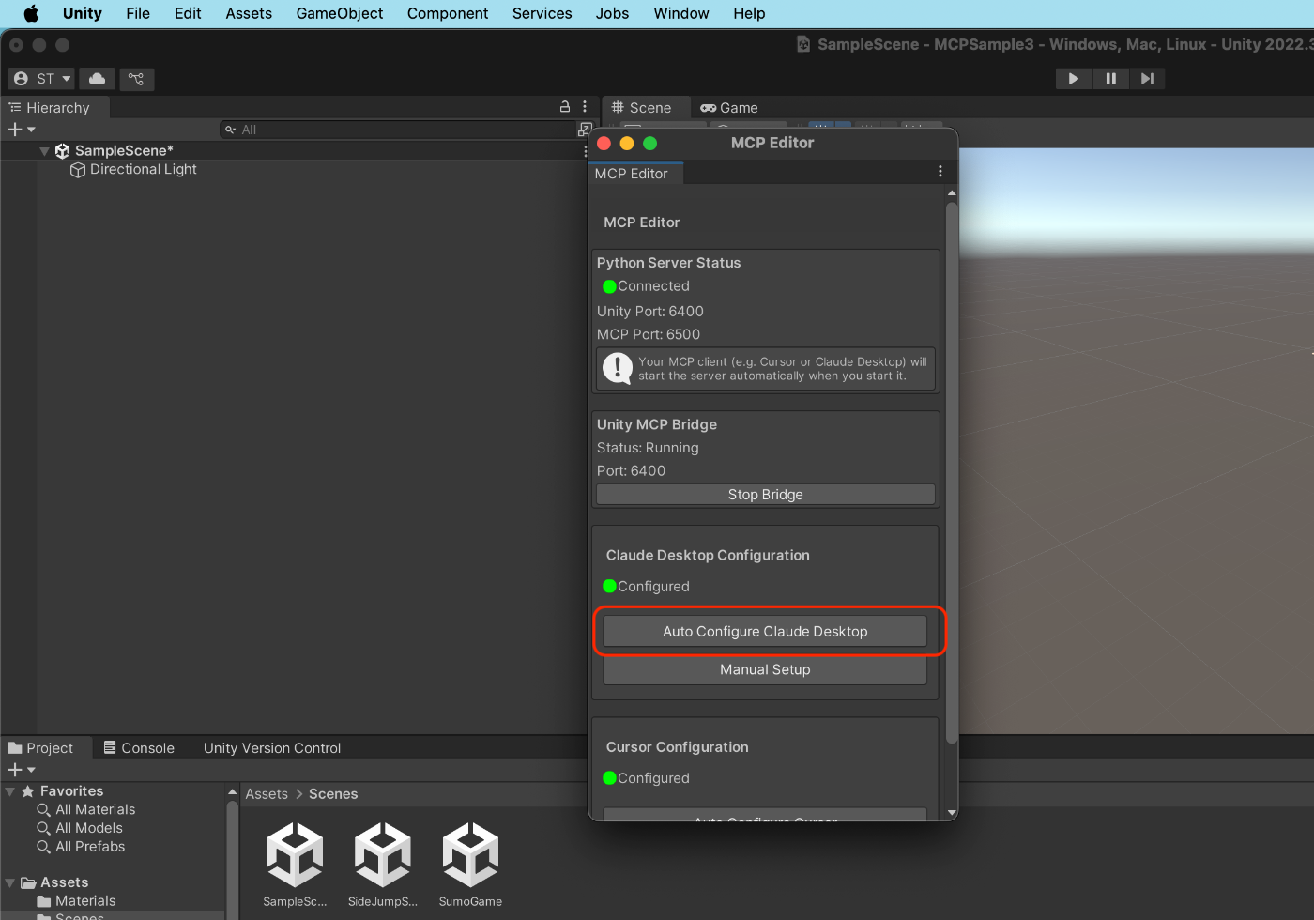Screen dimensions: 1314x920
Task: Collapse the Favorites section
Action: [10, 792]
